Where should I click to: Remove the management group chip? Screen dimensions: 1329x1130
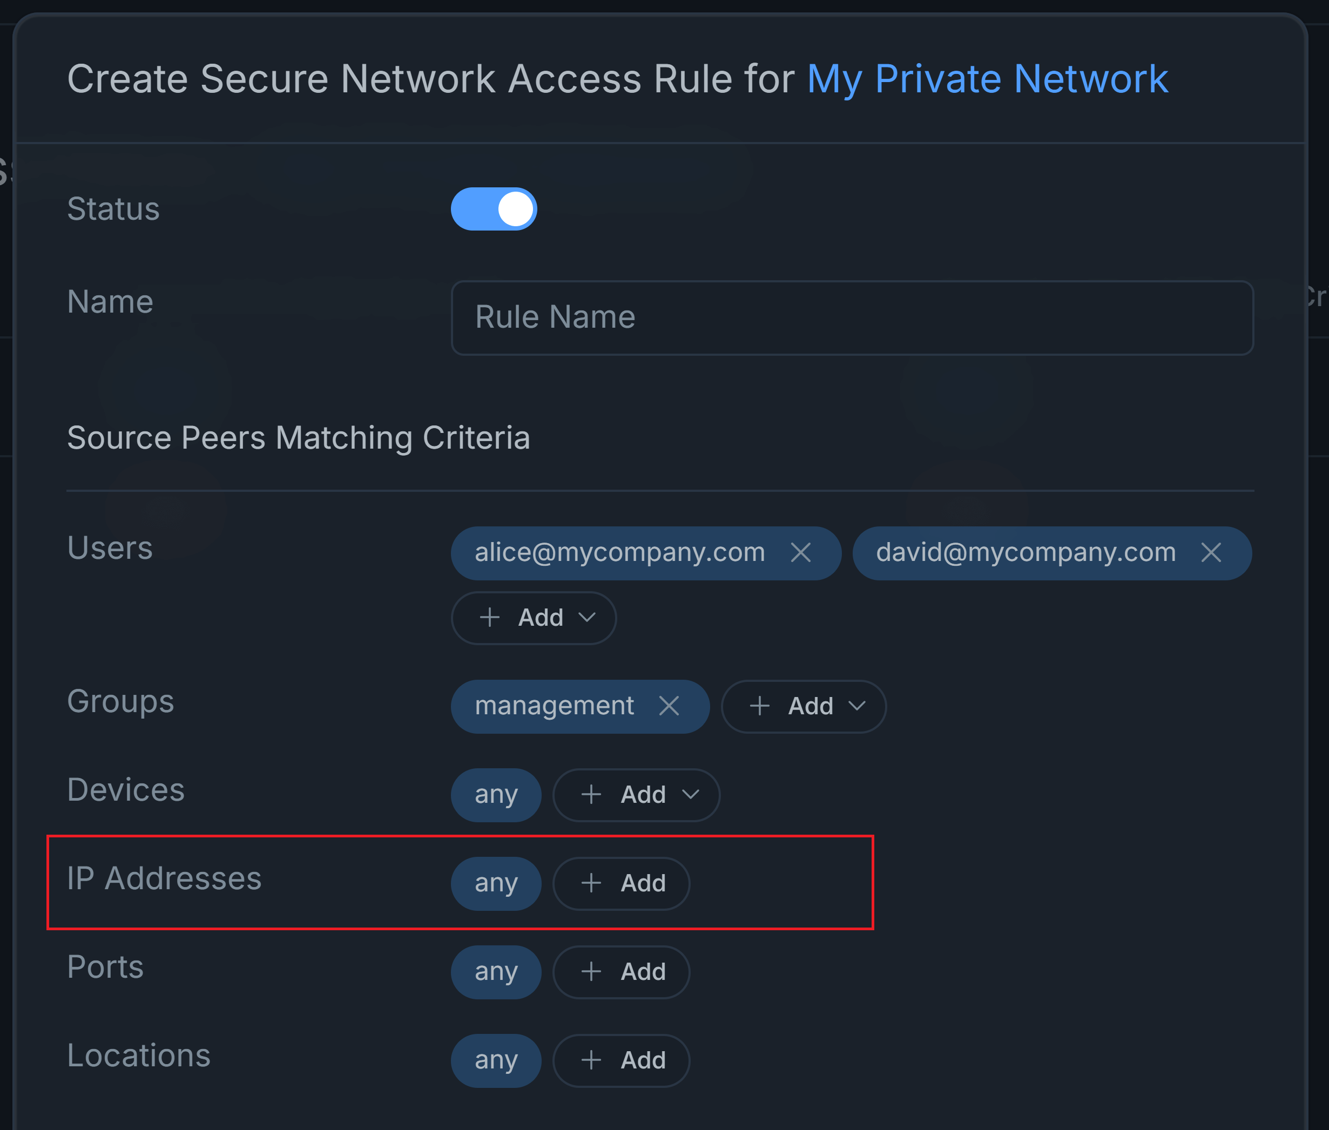(669, 706)
